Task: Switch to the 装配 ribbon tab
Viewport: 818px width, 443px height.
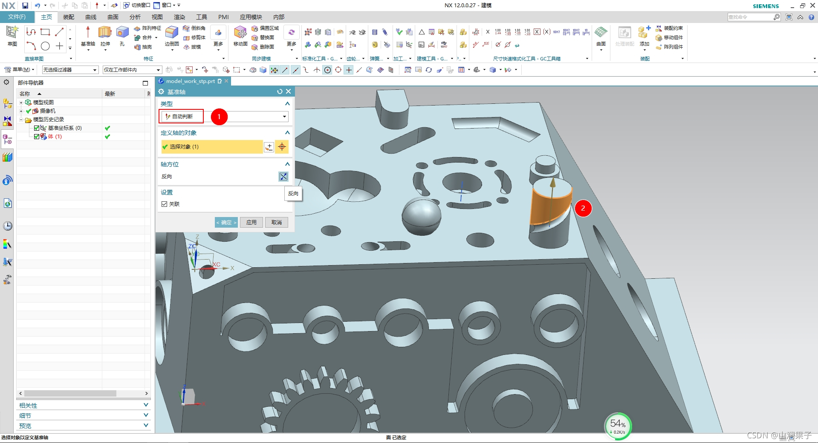Action: (x=69, y=17)
